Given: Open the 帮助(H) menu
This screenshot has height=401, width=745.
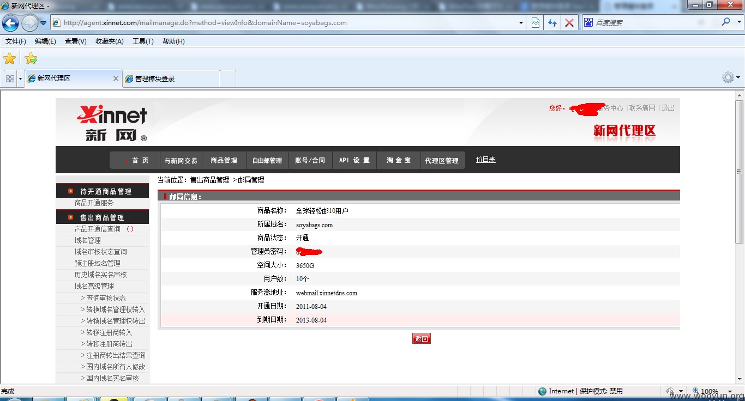Looking at the screenshot, I should click(173, 41).
